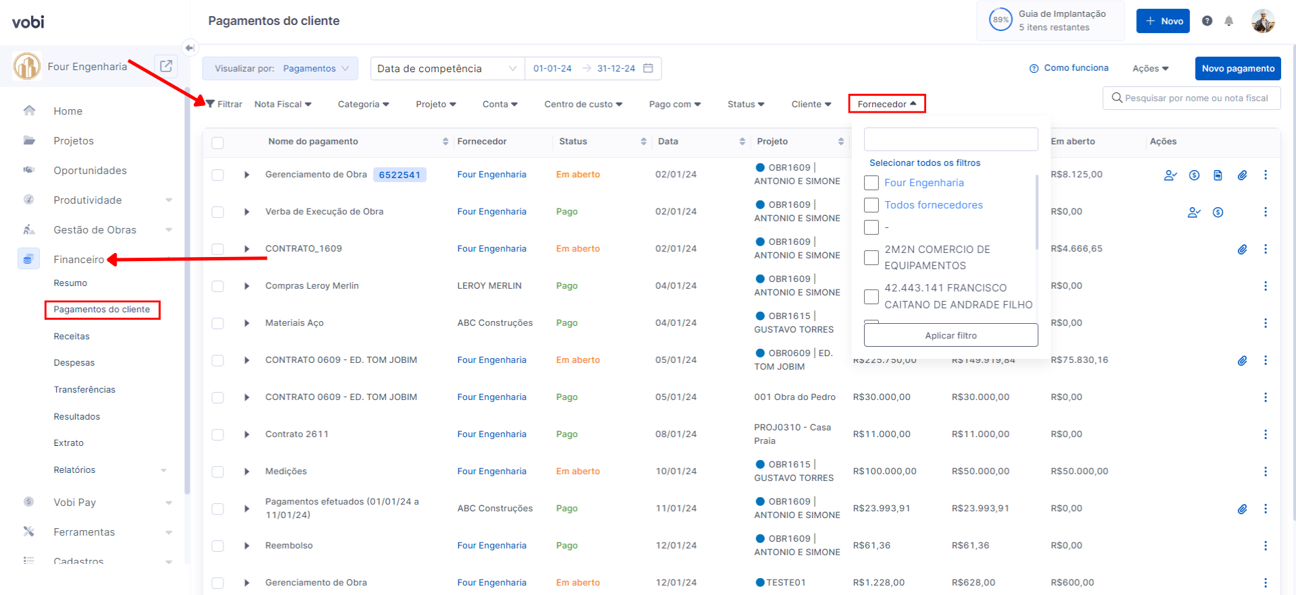The height and width of the screenshot is (595, 1296).
Task: Click the Novo pagamento button
Action: coord(1237,68)
